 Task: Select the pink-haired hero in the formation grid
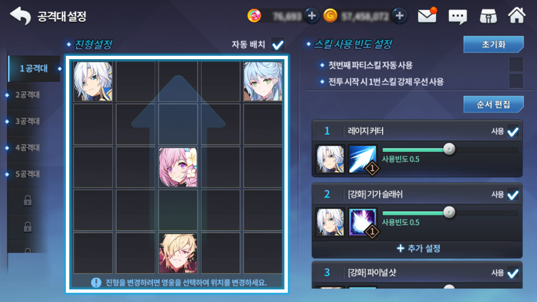(178, 167)
